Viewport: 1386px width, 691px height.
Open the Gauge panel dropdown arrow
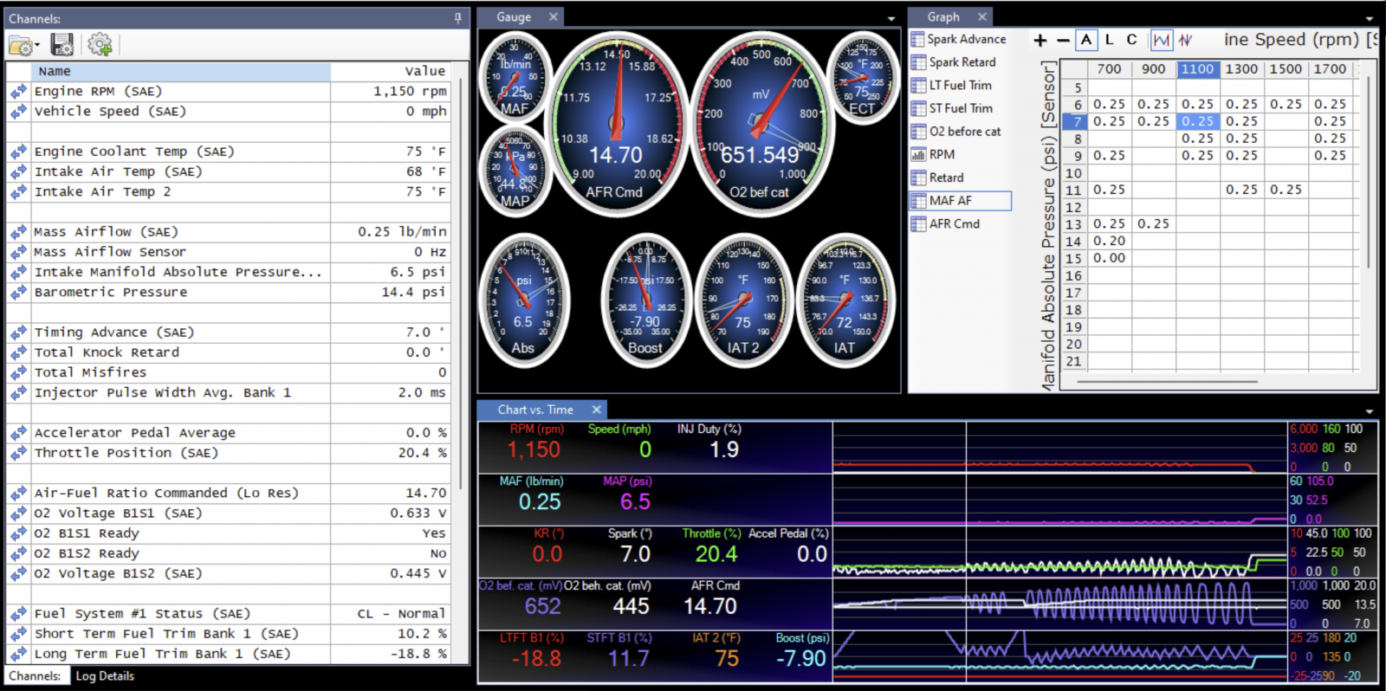pos(891,19)
